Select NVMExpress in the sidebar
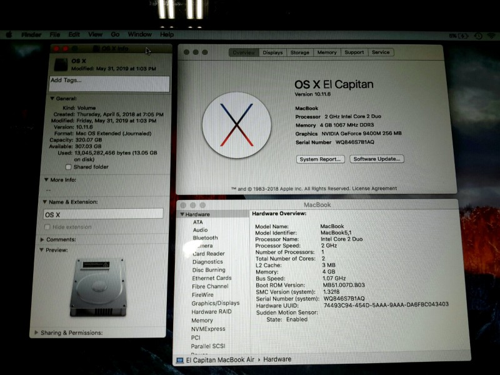The height and width of the screenshot is (375, 500). [208, 329]
